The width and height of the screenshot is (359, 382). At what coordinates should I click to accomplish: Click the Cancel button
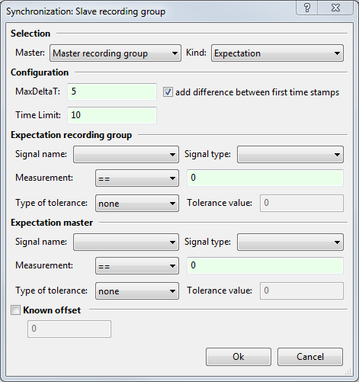[310, 357]
